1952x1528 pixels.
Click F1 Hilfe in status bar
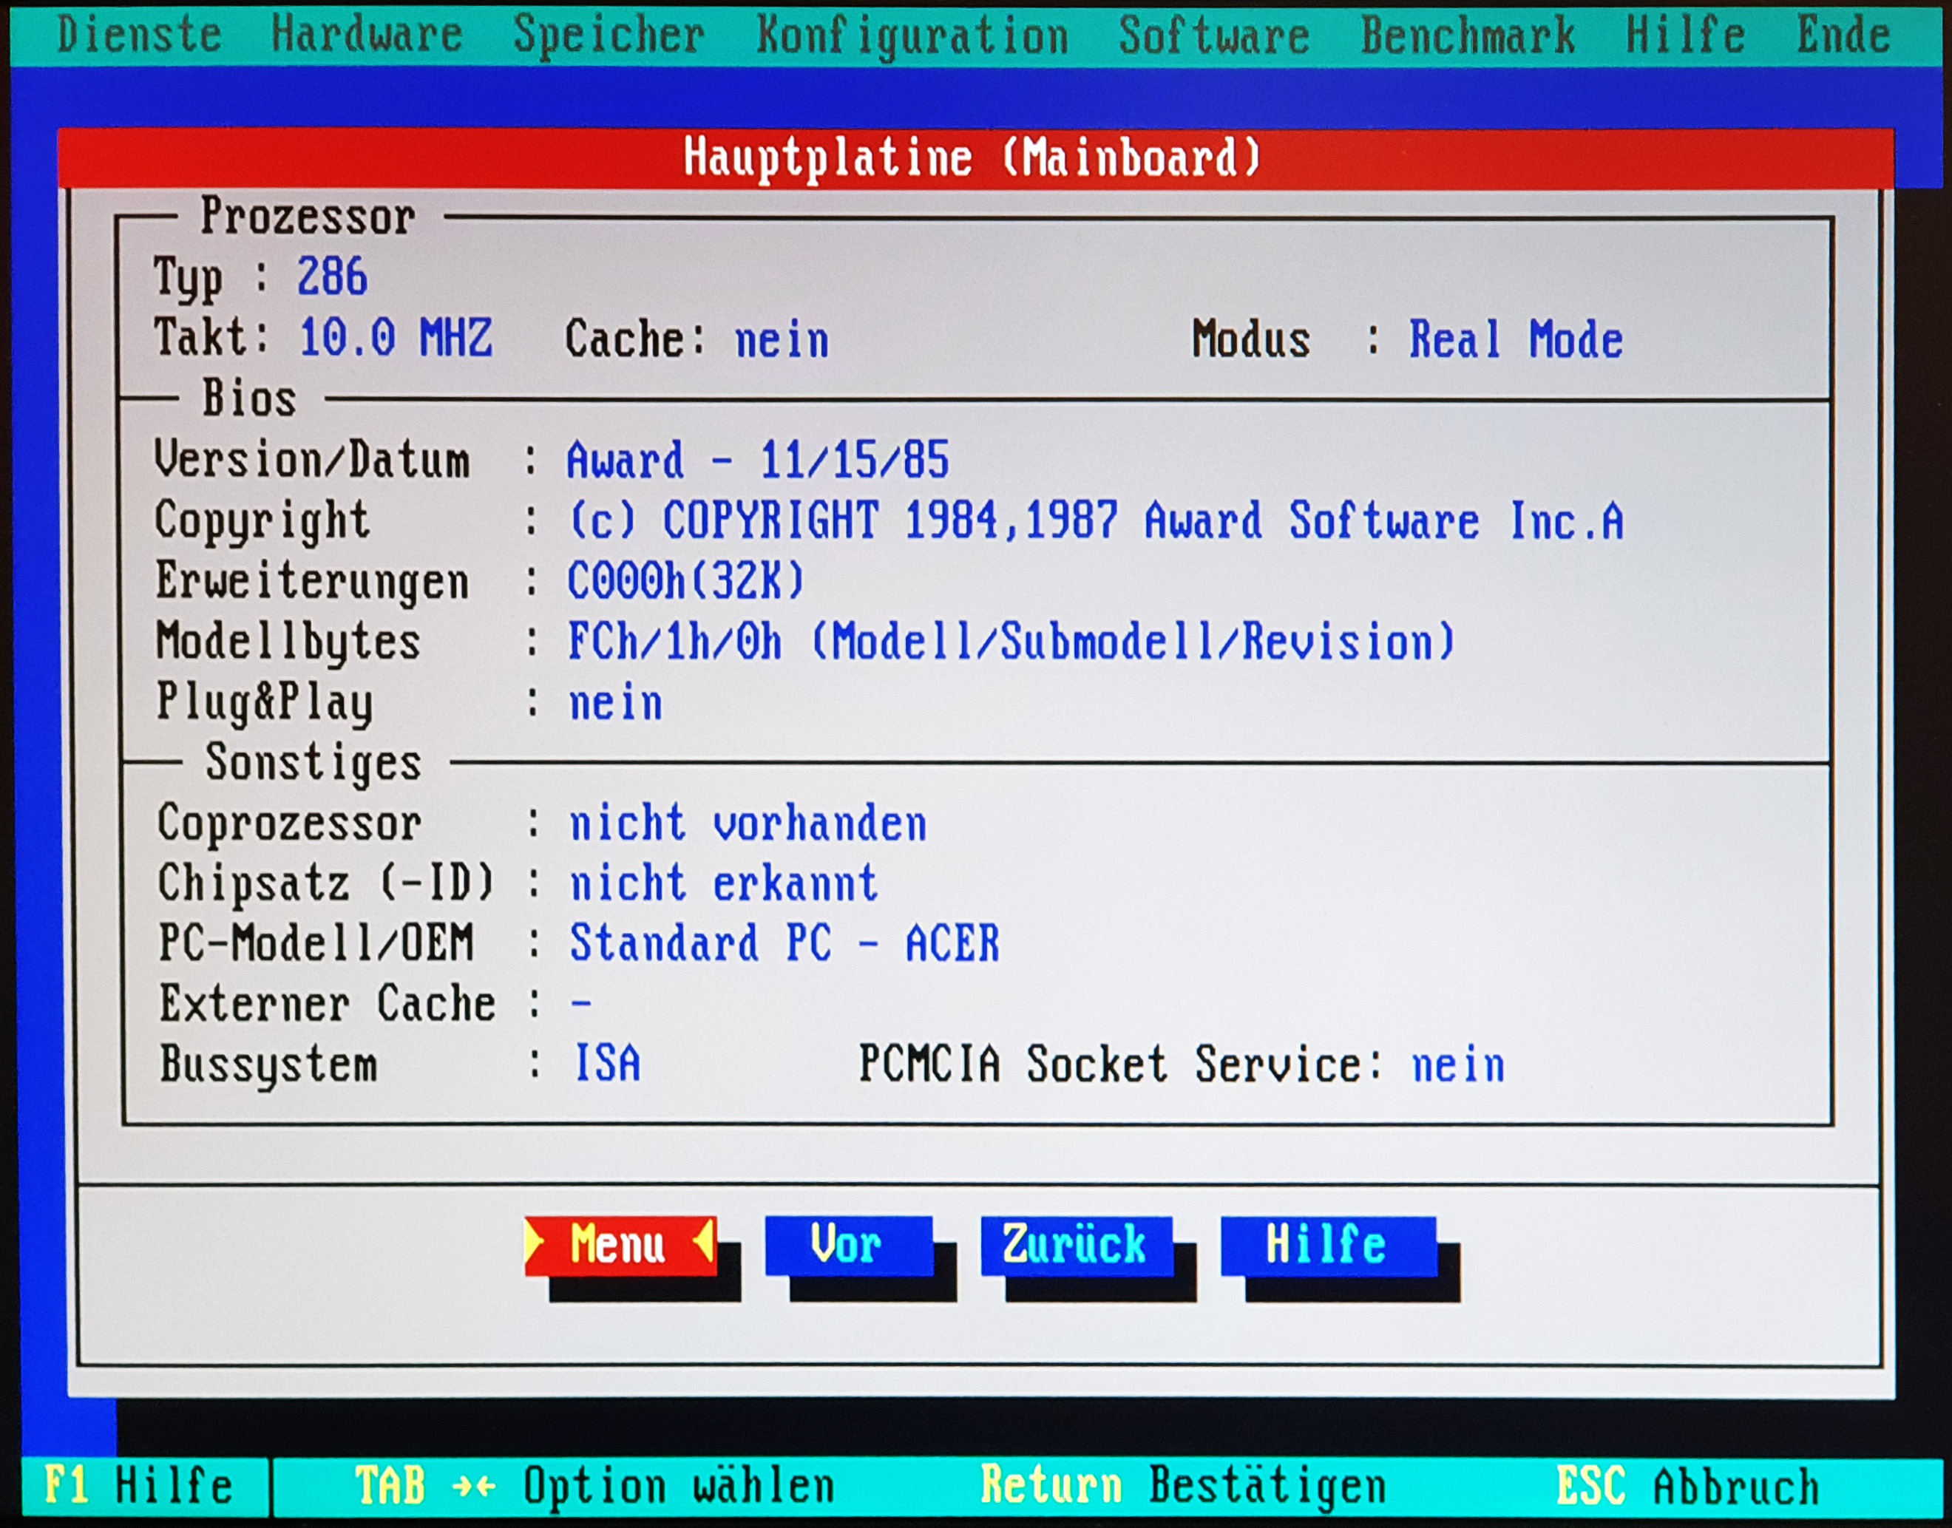139,1486
